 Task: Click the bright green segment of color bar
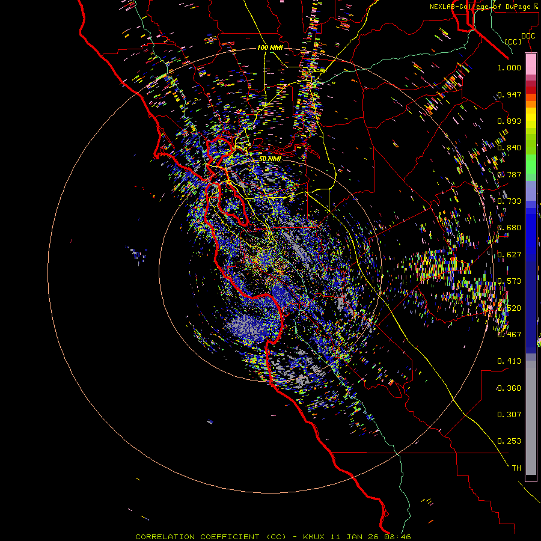pos(531,164)
